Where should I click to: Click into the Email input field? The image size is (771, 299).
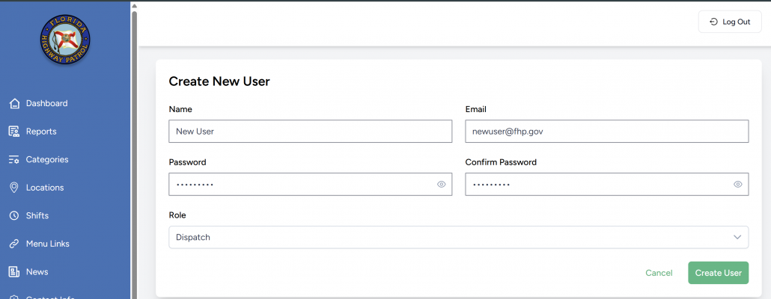[x=606, y=131]
